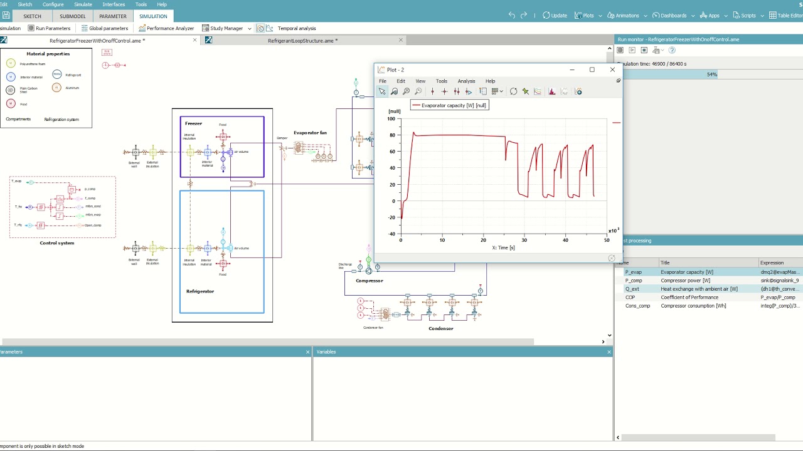Open the Analysis menu in Plot window

click(466, 81)
